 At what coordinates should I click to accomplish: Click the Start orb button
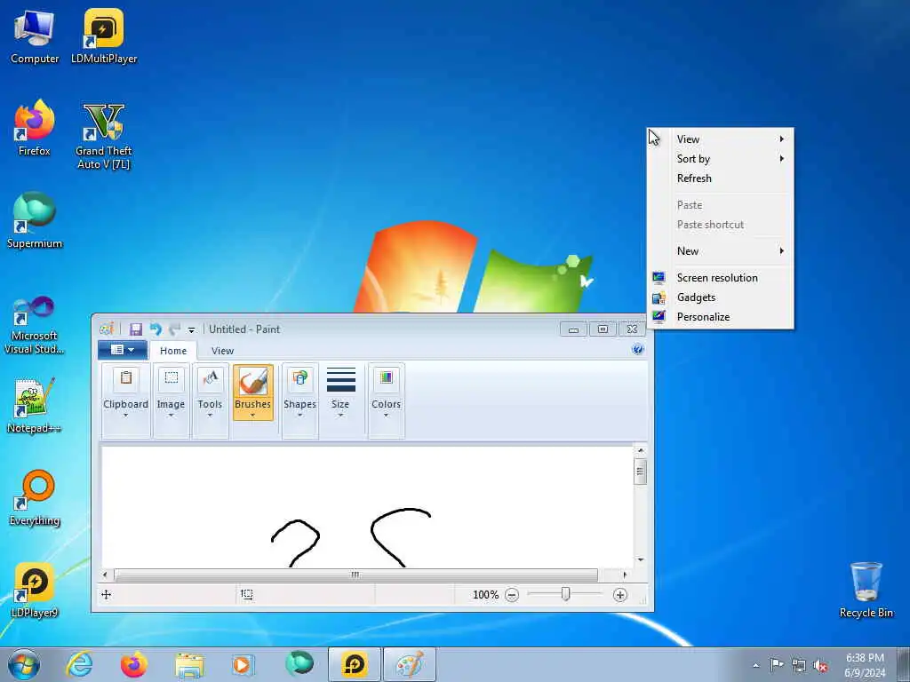pos(24,664)
